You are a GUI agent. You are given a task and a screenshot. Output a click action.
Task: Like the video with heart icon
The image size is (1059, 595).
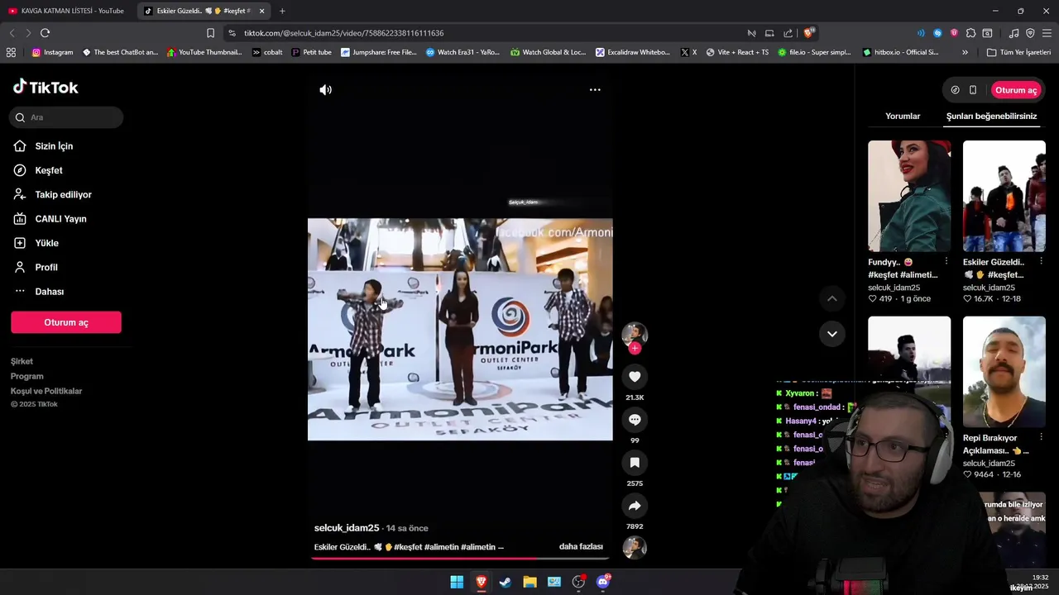635,377
